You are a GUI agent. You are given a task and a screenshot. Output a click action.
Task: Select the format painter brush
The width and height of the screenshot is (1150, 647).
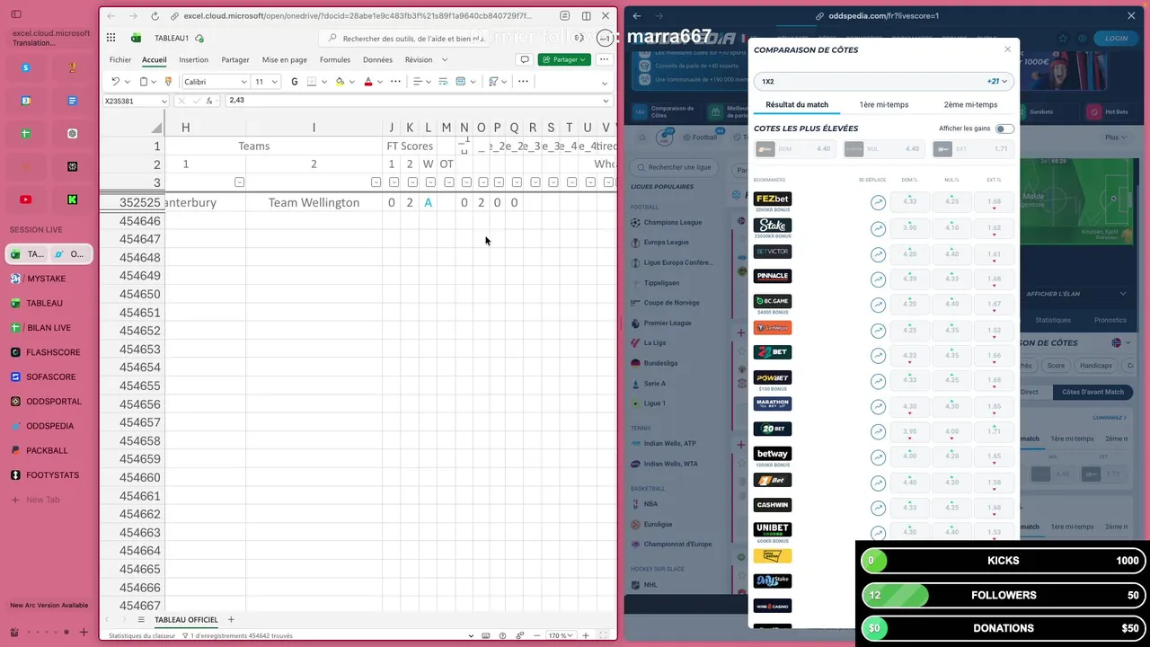[168, 82]
